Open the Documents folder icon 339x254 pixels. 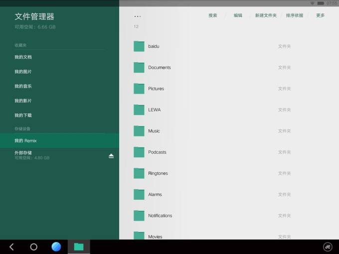(x=139, y=67)
